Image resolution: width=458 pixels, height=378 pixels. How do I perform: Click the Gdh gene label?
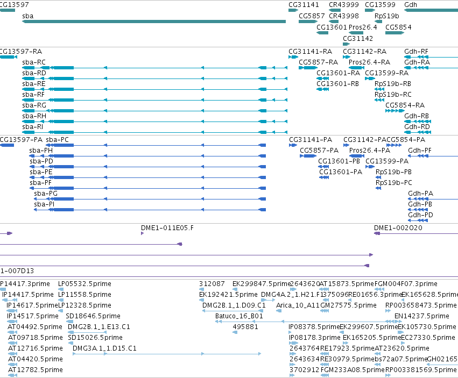coord(411,5)
